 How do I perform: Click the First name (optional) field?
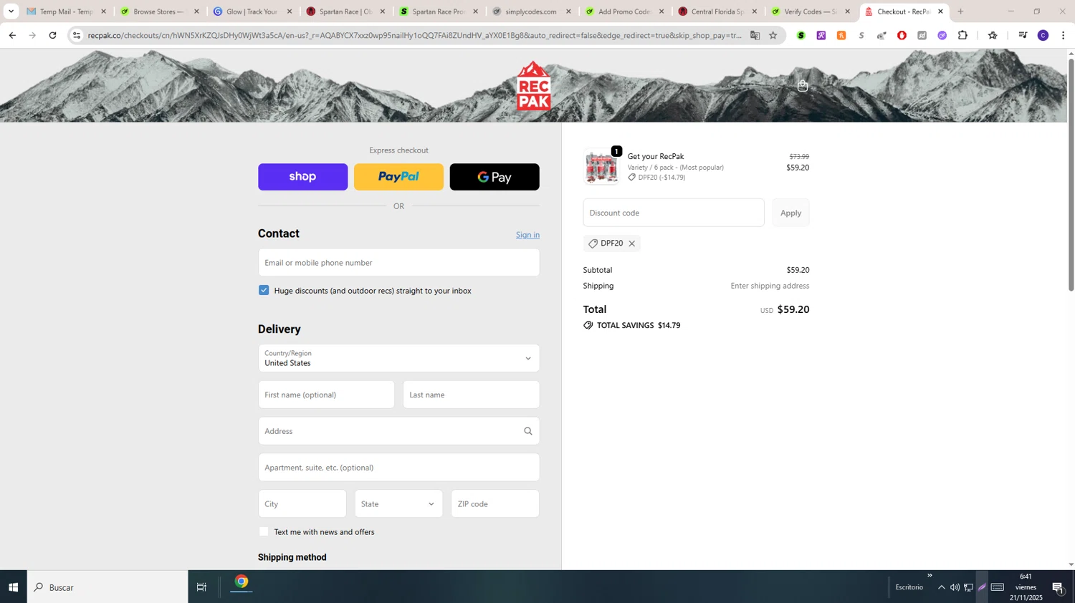point(326,395)
